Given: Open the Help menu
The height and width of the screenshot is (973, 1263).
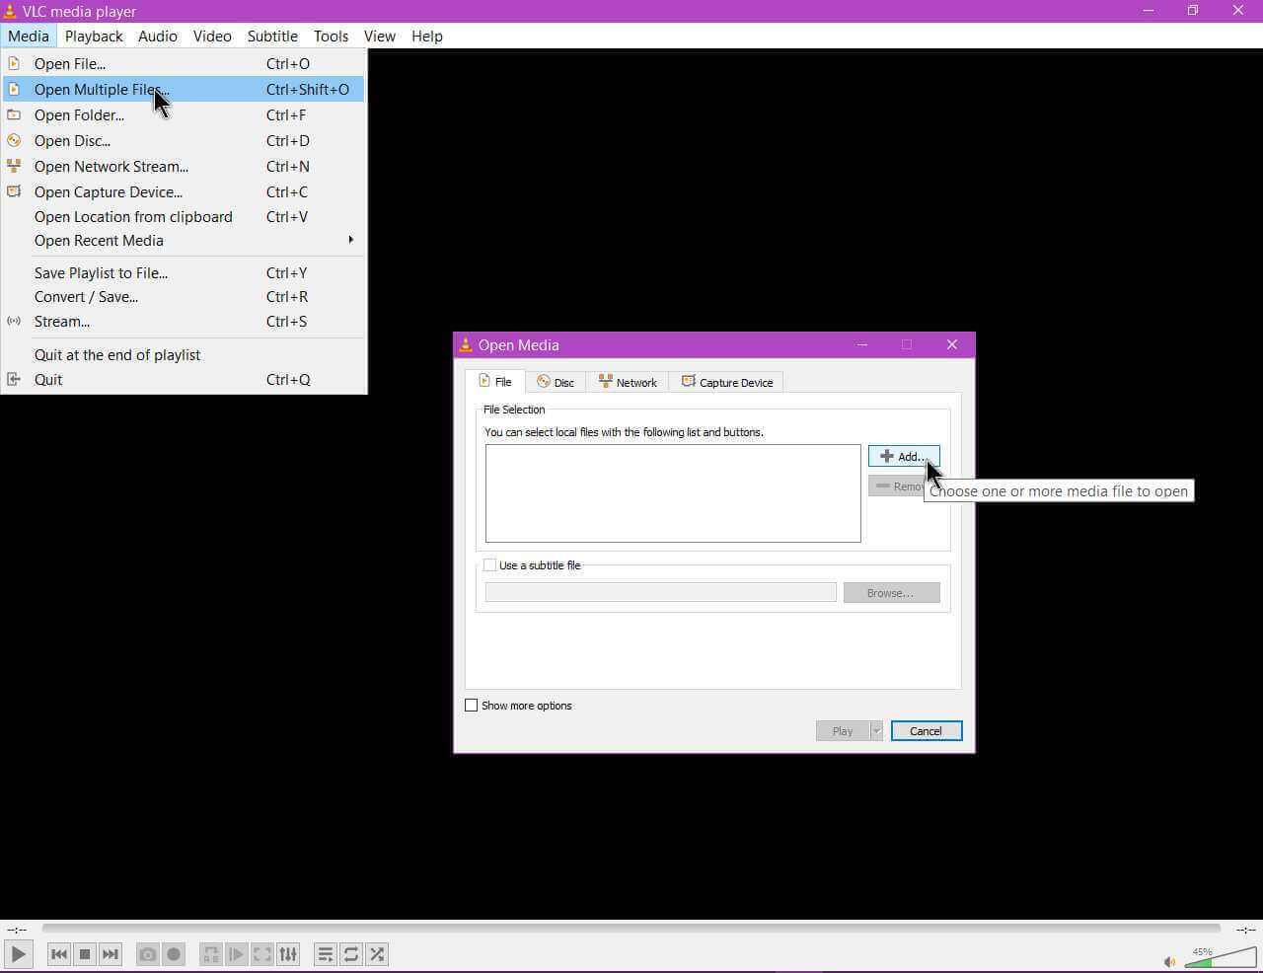Looking at the screenshot, I should click(426, 36).
